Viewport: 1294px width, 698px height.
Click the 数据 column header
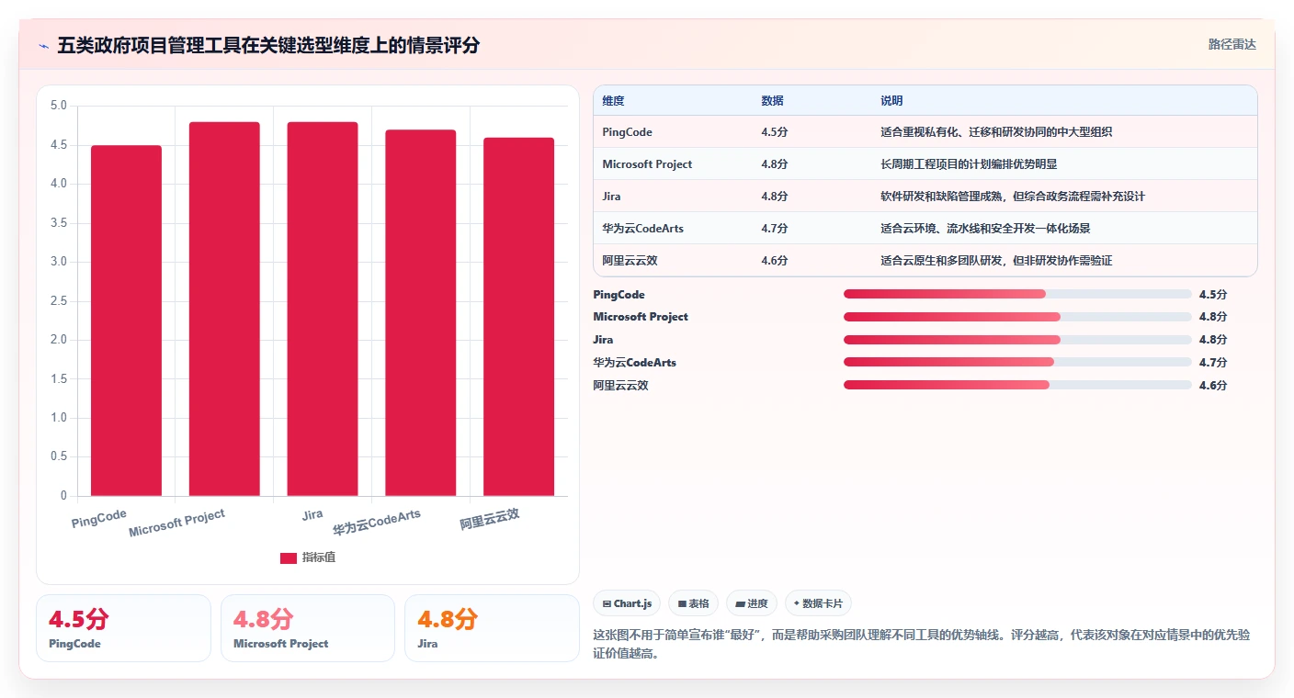[773, 101]
